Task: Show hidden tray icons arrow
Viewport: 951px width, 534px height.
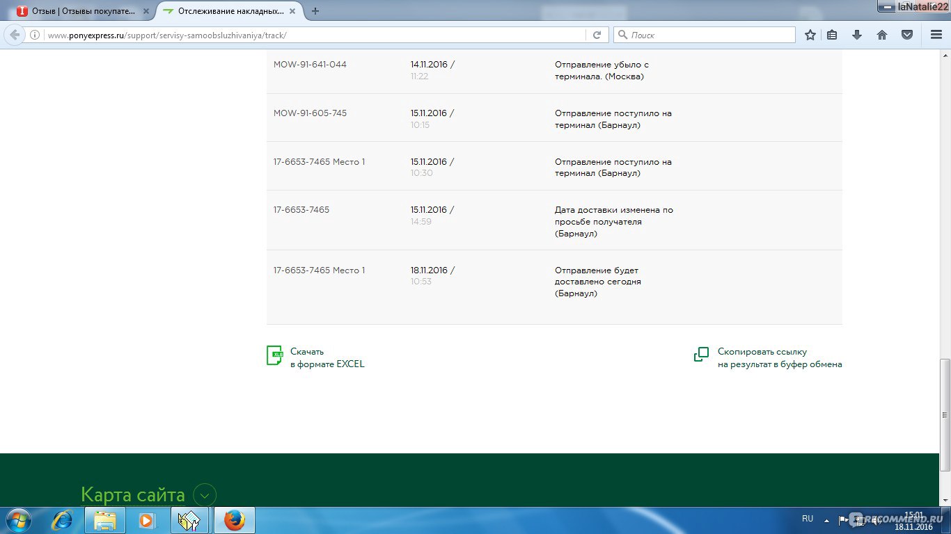Action: [x=826, y=519]
